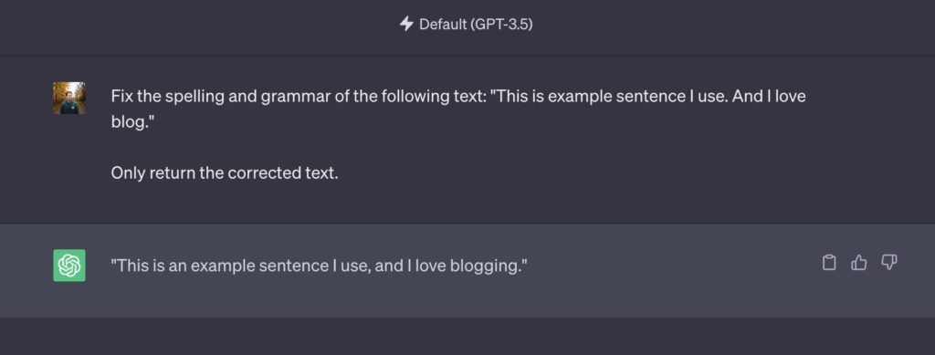Open the user profile photo
Image resolution: width=935 pixels, height=355 pixels.
click(x=69, y=99)
